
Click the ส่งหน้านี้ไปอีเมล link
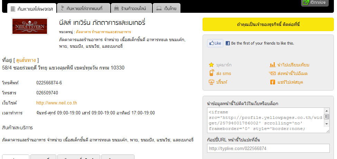click(292, 74)
